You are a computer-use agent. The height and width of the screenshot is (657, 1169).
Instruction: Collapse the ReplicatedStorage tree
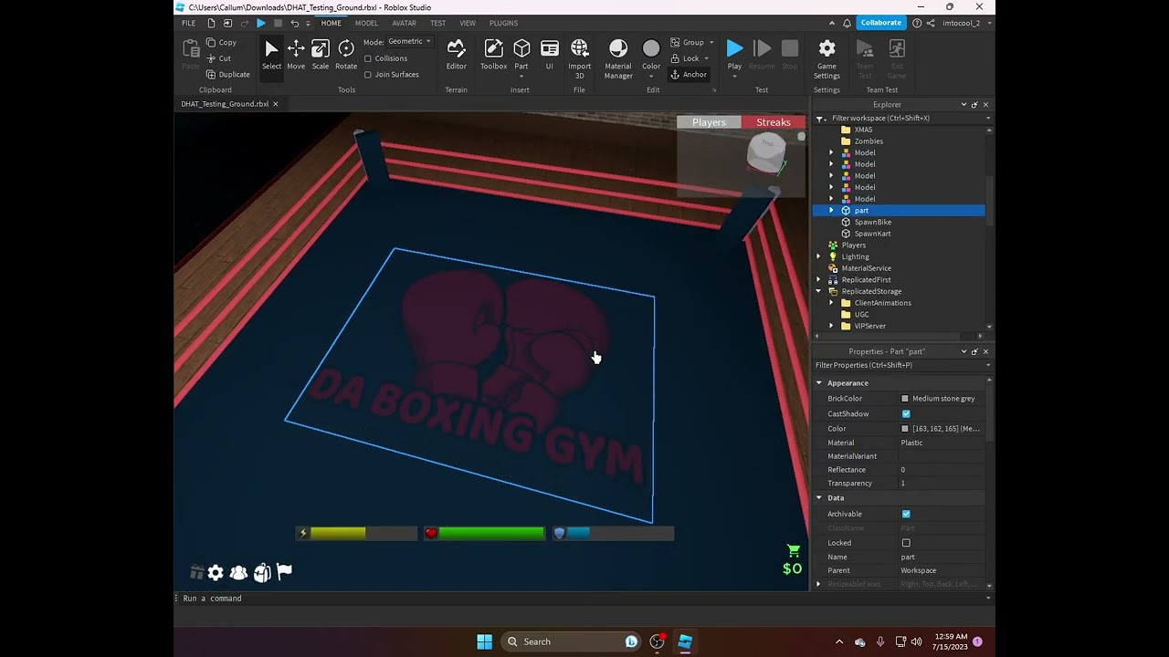point(818,291)
